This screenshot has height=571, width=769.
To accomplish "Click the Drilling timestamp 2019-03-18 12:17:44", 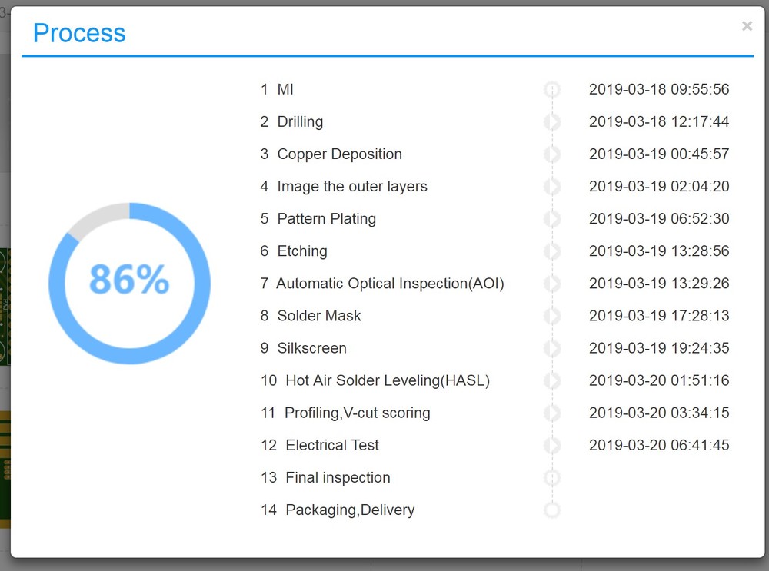I will pos(659,122).
